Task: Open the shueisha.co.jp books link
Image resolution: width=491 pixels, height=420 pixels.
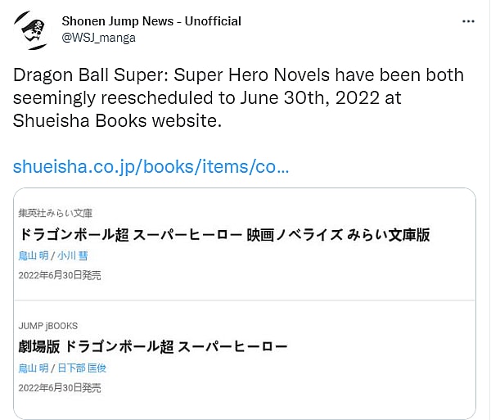Action: [x=151, y=167]
